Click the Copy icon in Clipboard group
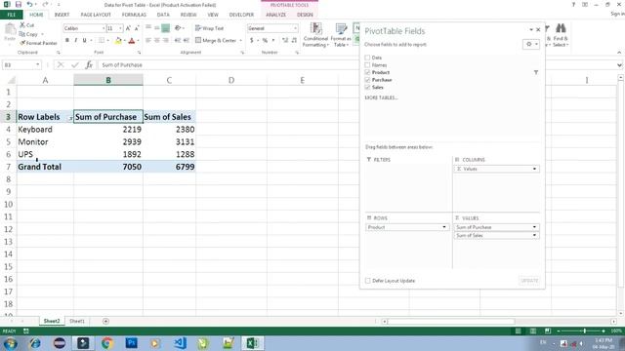Image resolution: width=625 pixels, height=351 pixels. (22, 34)
